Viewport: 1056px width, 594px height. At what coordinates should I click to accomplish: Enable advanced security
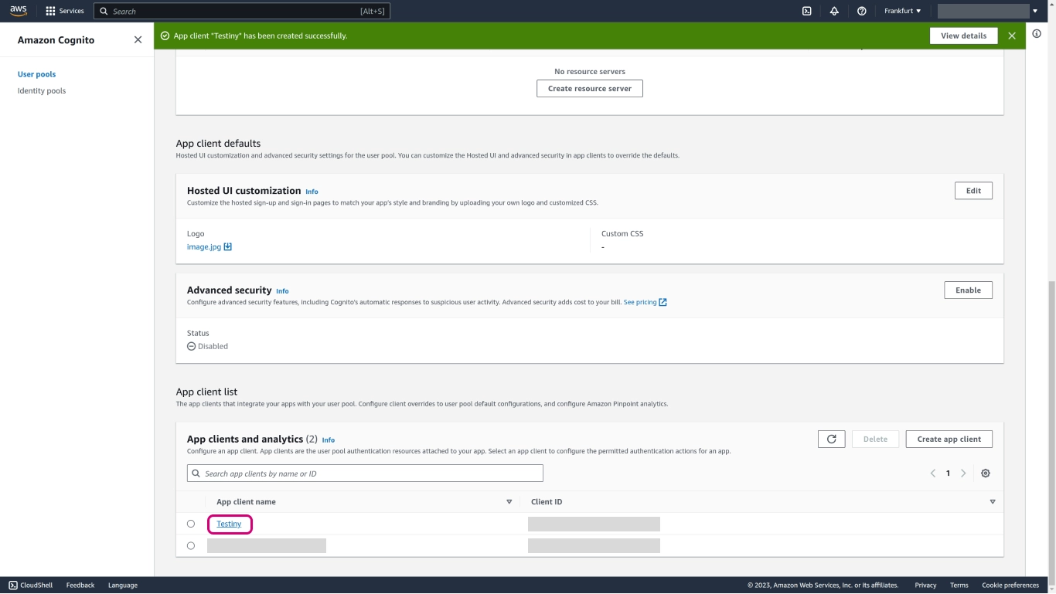point(968,290)
